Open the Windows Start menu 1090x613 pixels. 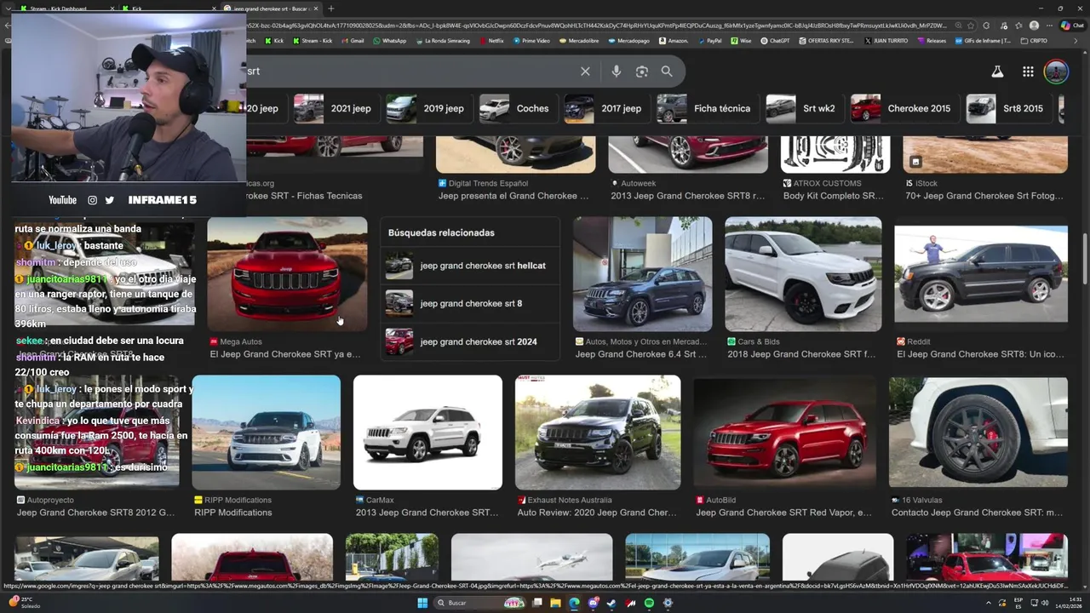coord(422,603)
